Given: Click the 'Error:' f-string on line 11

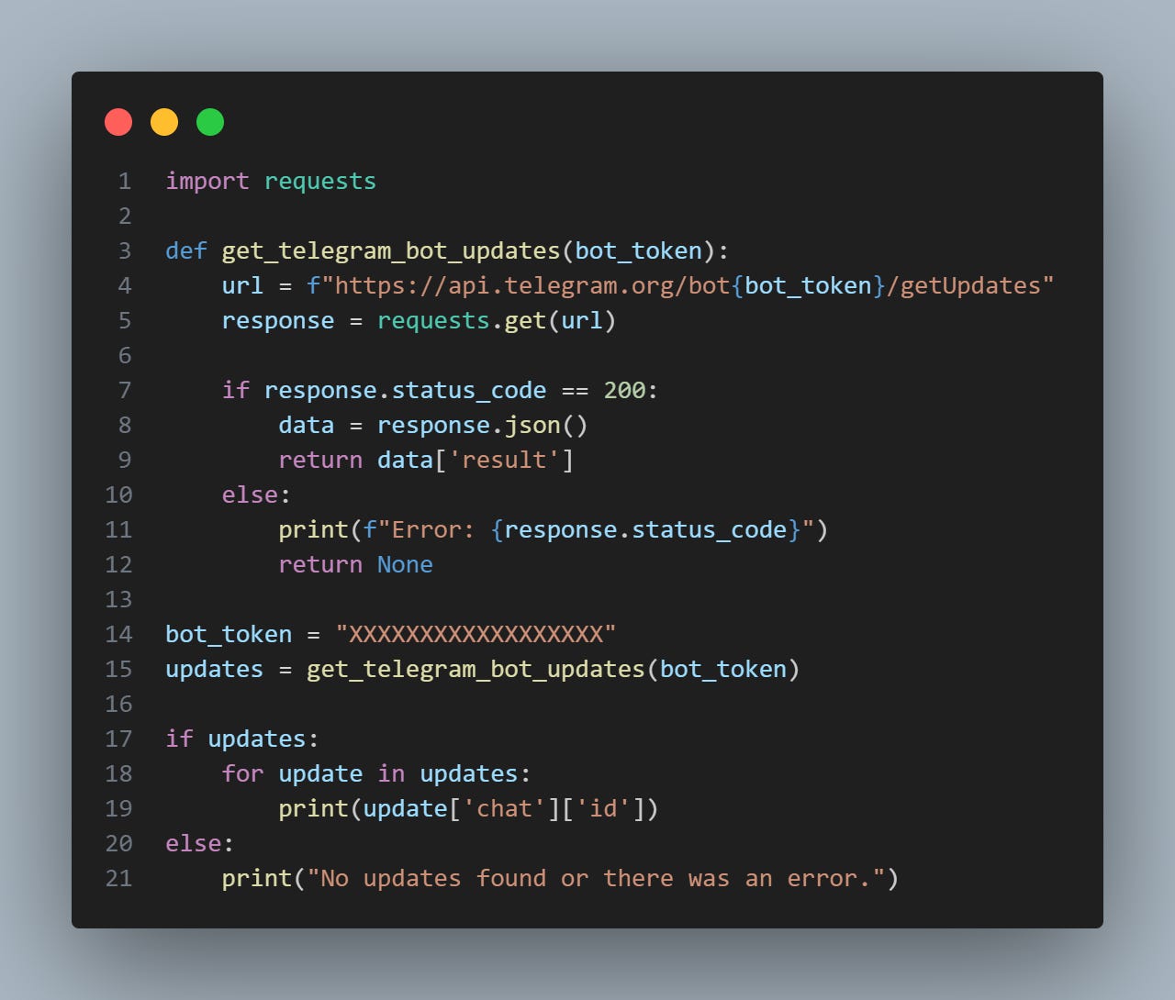Looking at the screenshot, I should [x=588, y=530].
